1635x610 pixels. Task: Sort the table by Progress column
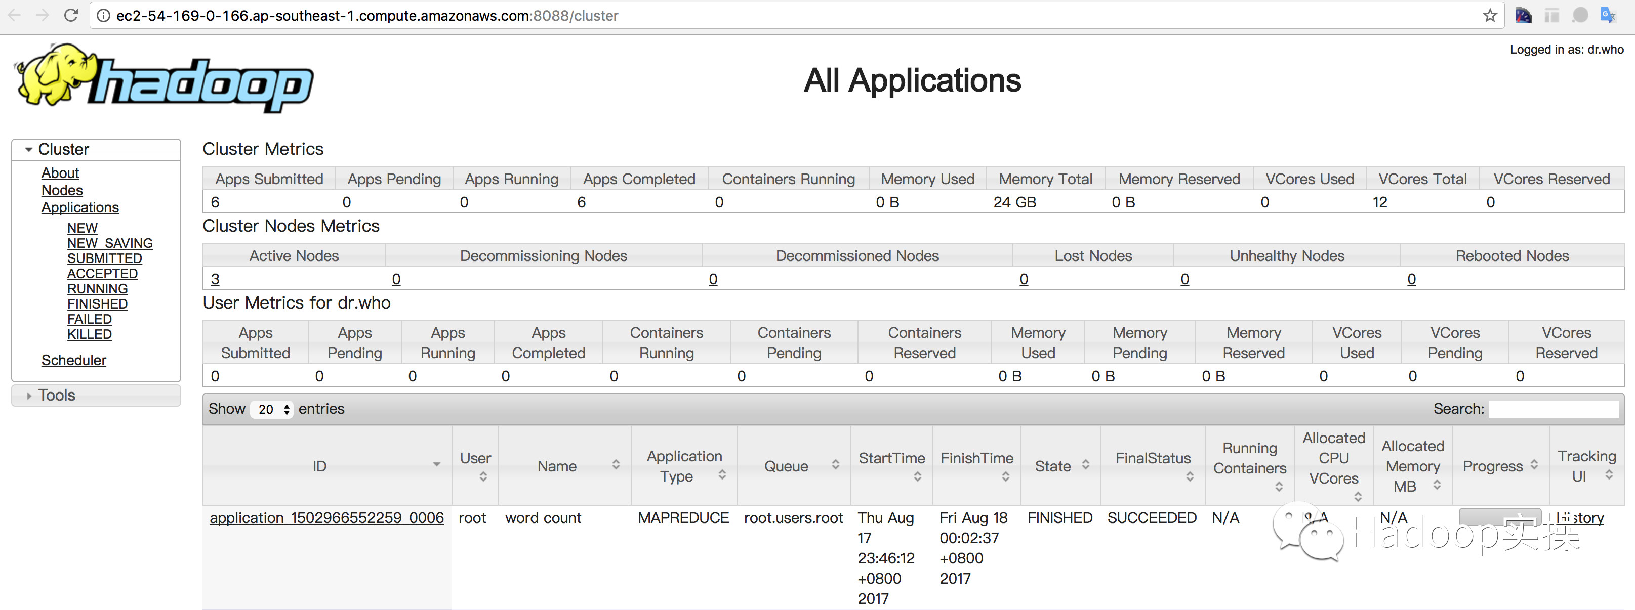tap(1500, 466)
